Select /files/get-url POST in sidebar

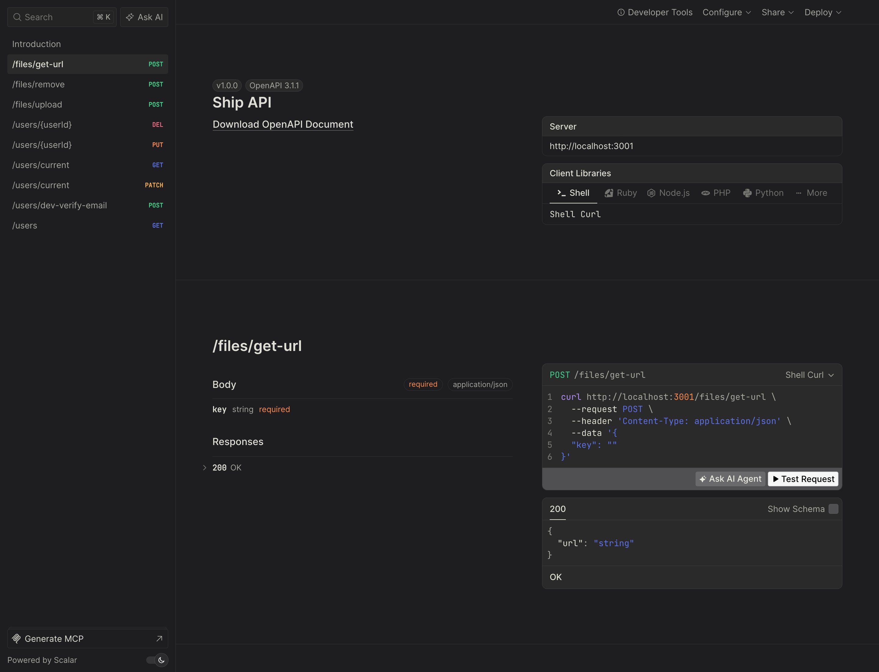(x=88, y=64)
